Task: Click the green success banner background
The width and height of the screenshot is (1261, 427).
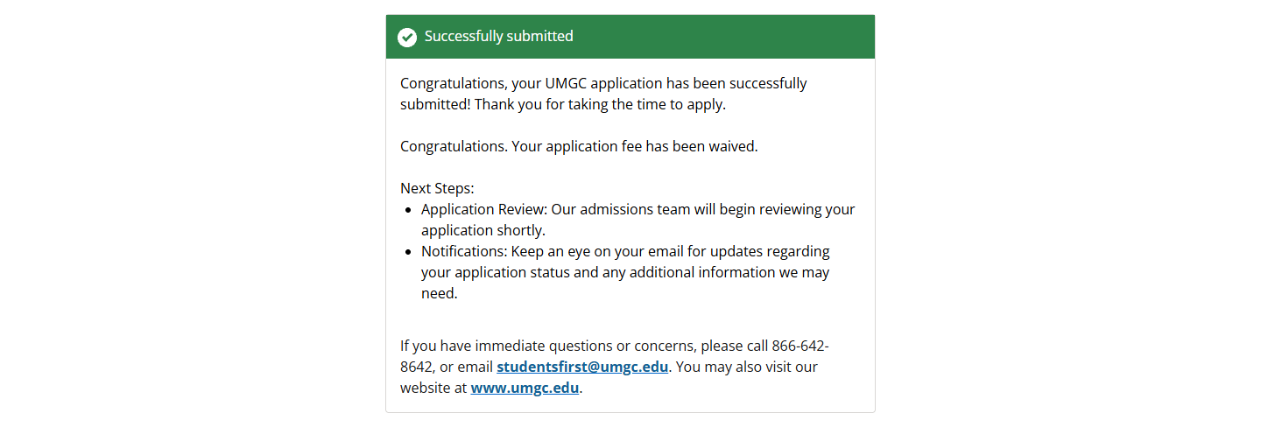Action: click(630, 37)
